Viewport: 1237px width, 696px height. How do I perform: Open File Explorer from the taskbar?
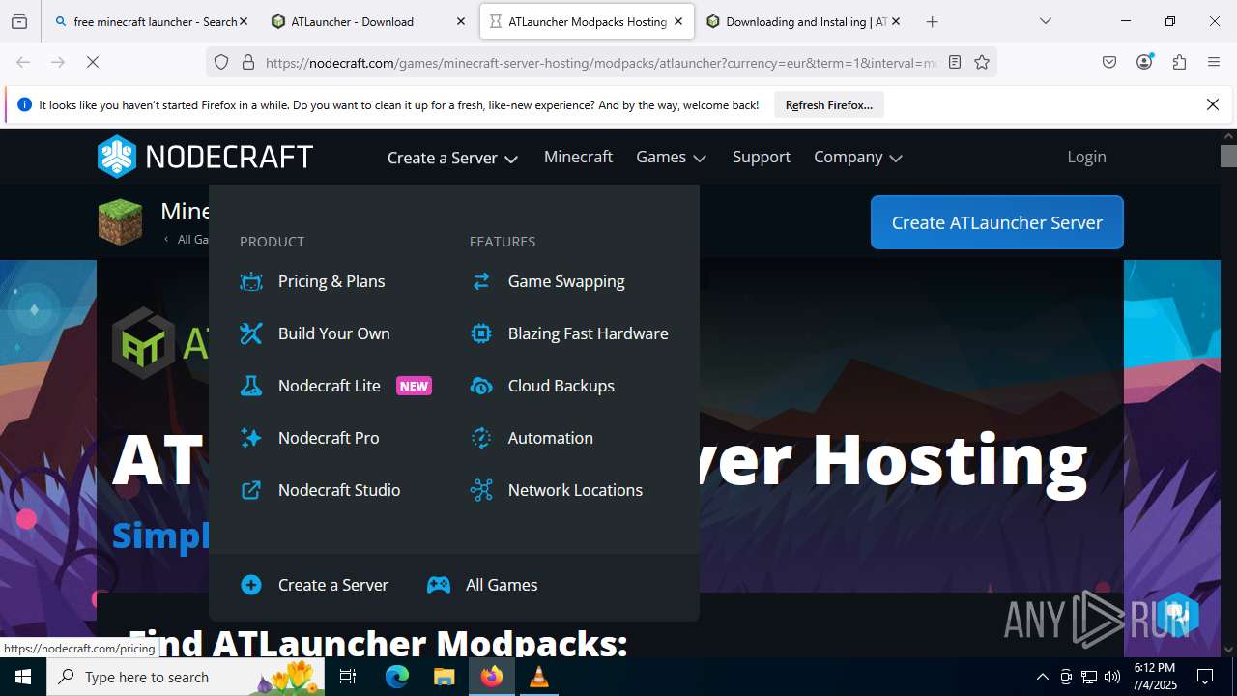point(444,677)
